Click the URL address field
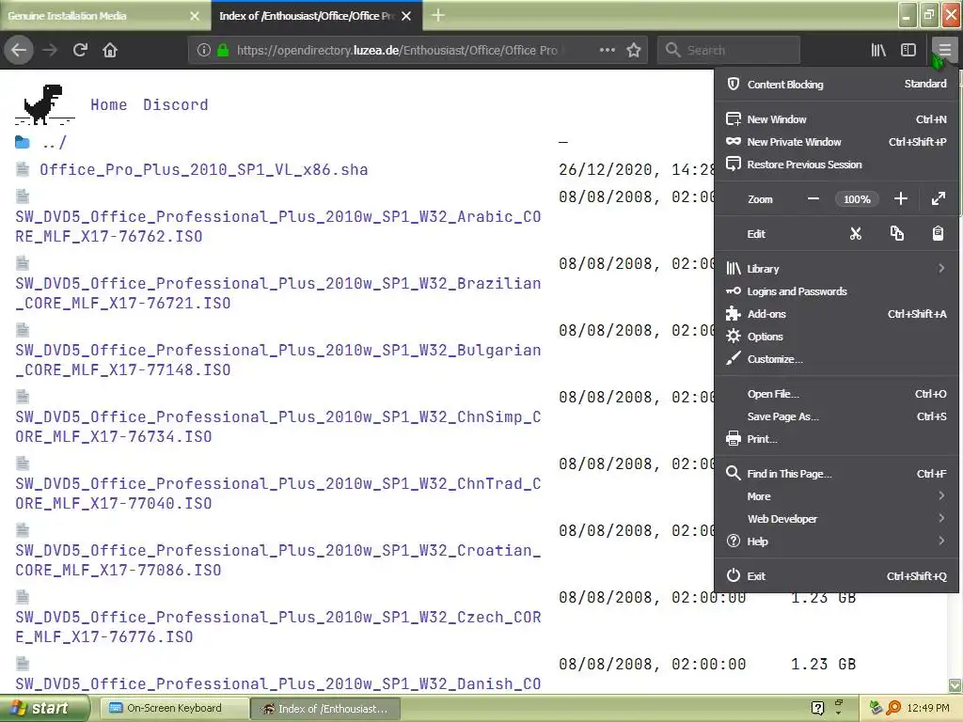This screenshot has height=722, width=963. click(x=399, y=50)
